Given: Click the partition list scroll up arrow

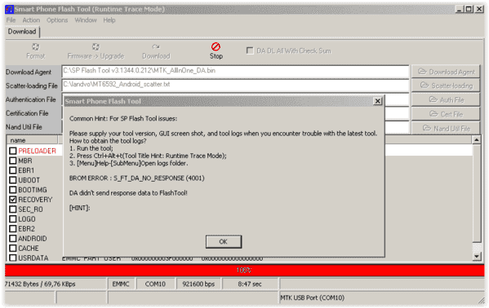Looking at the screenshot, I should pyautogui.click(x=476, y=140).
